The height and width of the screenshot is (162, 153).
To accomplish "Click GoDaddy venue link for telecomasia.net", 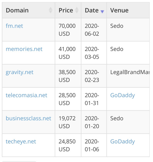I will [123, 95].
